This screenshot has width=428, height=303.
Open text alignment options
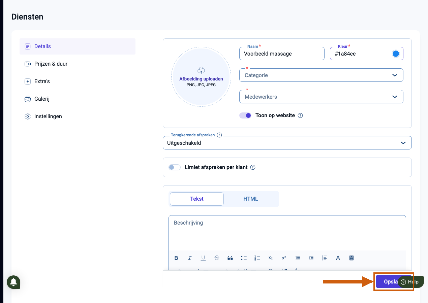coord(325,258)
